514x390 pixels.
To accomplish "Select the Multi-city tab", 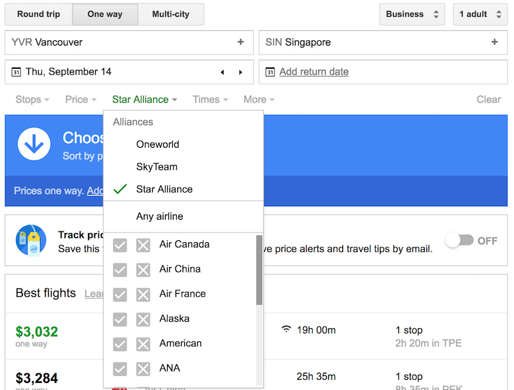I will [171, 14].
